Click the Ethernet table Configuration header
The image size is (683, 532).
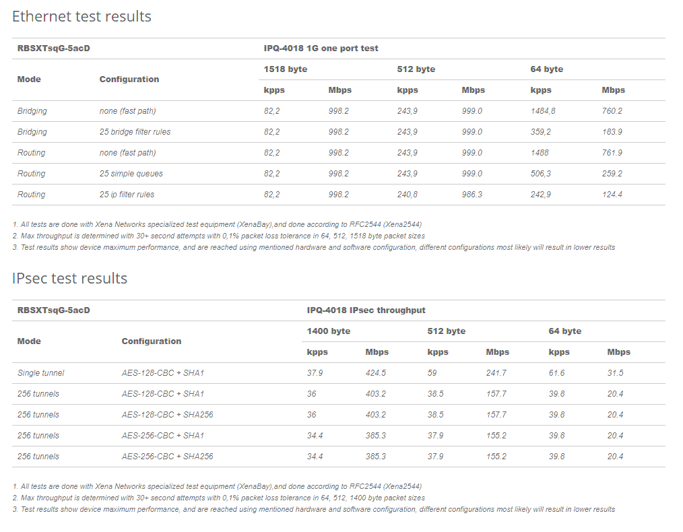[x=129, y=79]
